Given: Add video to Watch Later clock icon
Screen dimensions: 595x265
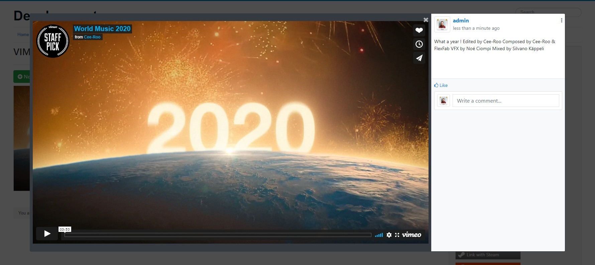Looking at the screenshot, I should pos(419,44).
